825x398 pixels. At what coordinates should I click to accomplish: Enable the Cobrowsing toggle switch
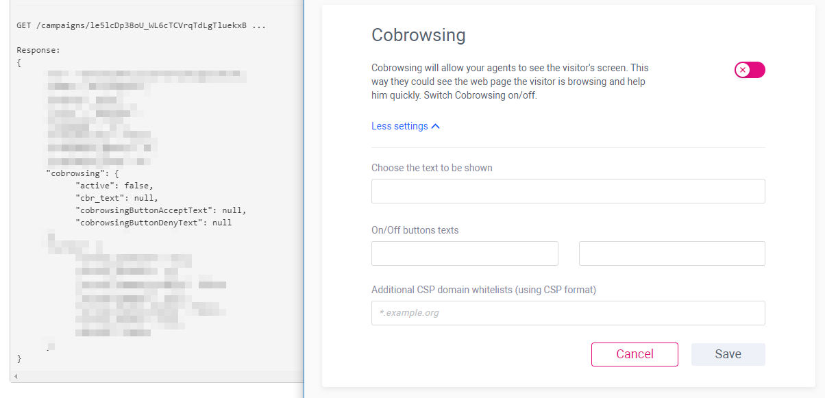tap(750, 69)
